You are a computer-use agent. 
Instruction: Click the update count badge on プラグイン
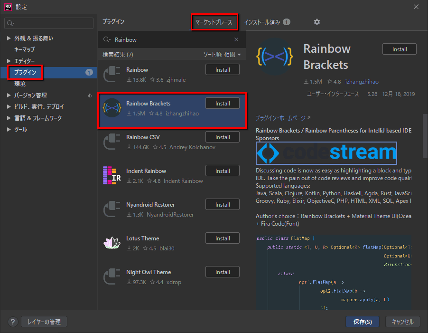pos(89,72)
